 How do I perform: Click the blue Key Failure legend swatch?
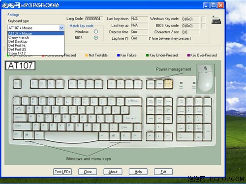[118, 55]
